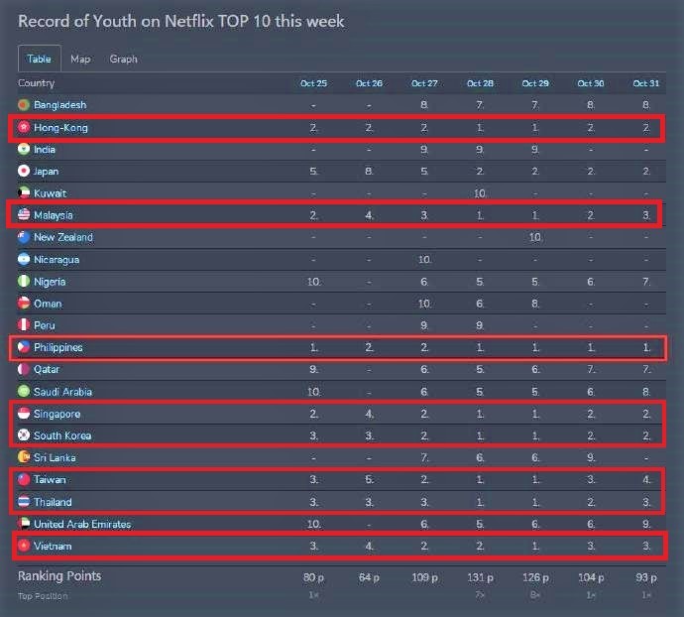Click the Nigeria flag icon

tap(24, 282)
